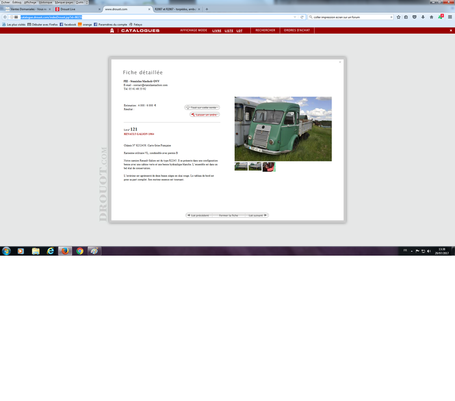Switch display mode to LIVRE
The width and height of the screenshot is (455, 401).
tap(216, 30)
